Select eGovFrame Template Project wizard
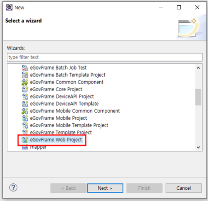210x201 pixels. tap(61, 133)
